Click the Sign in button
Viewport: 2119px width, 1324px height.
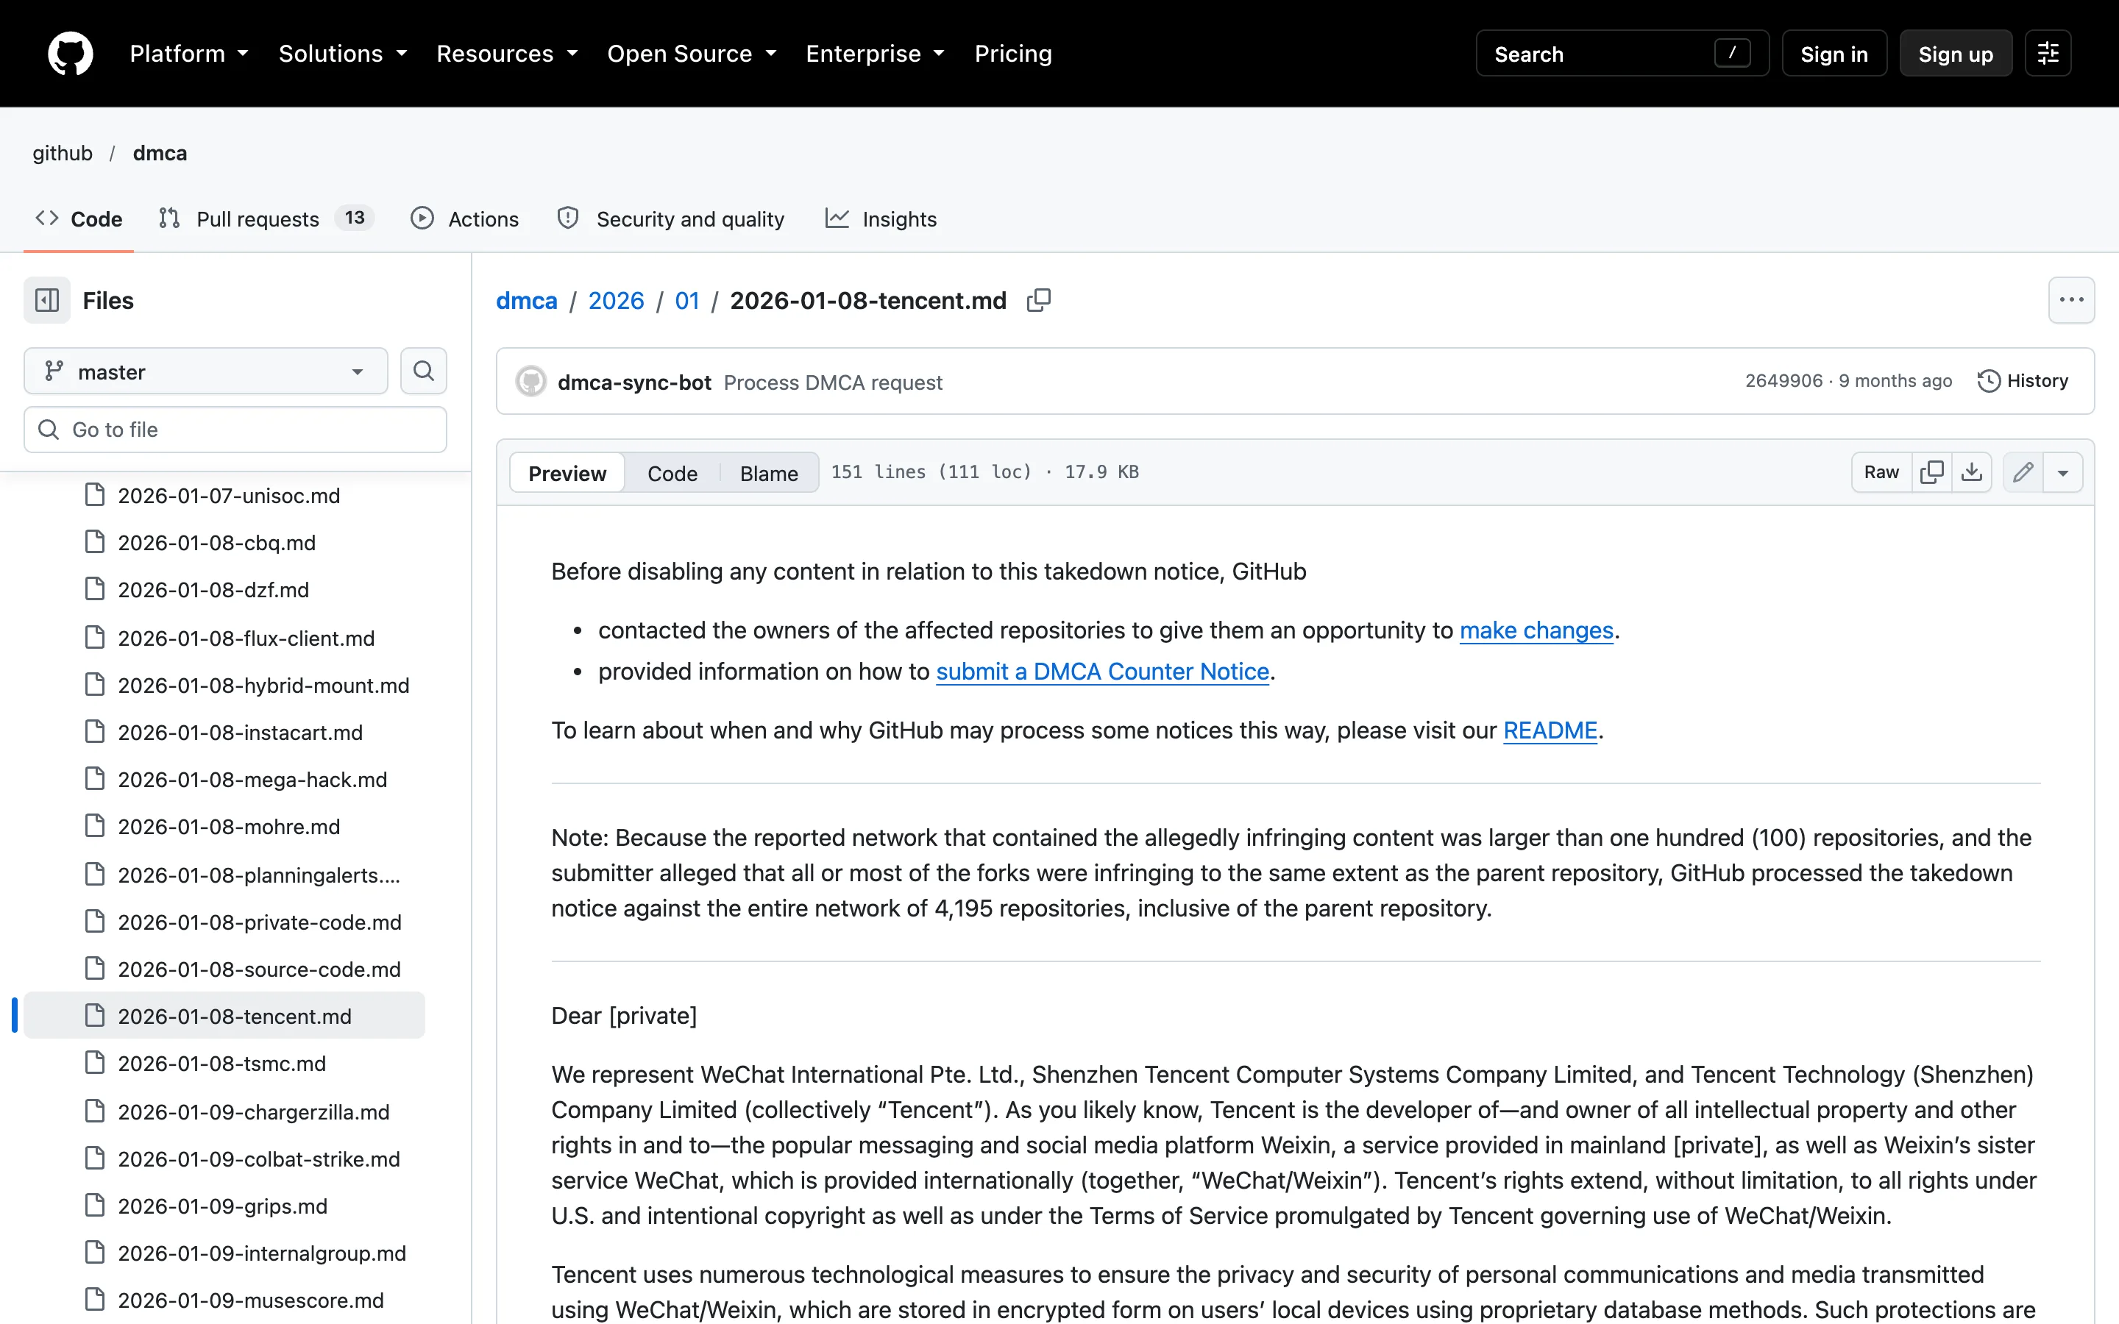(1834, 54)
